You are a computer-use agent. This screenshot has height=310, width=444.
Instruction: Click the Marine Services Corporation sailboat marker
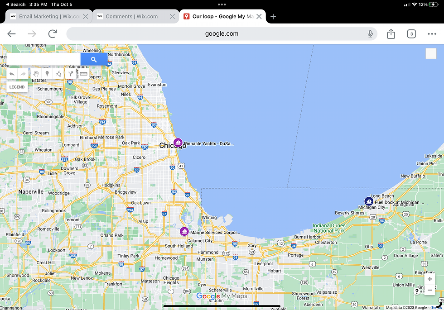184,231
